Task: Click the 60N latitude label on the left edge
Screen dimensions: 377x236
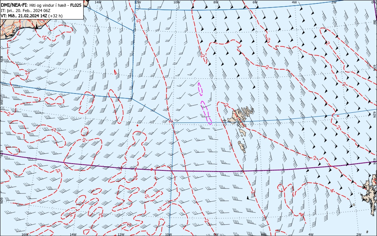Action: [x=2, y=201]
